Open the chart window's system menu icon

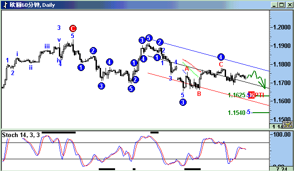pyautogui.click(x=5, y=5)
